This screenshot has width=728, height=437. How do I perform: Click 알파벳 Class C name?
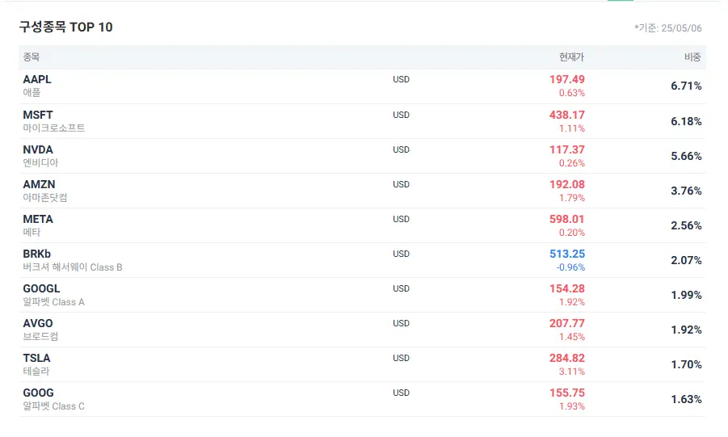(x=54, y=405)
